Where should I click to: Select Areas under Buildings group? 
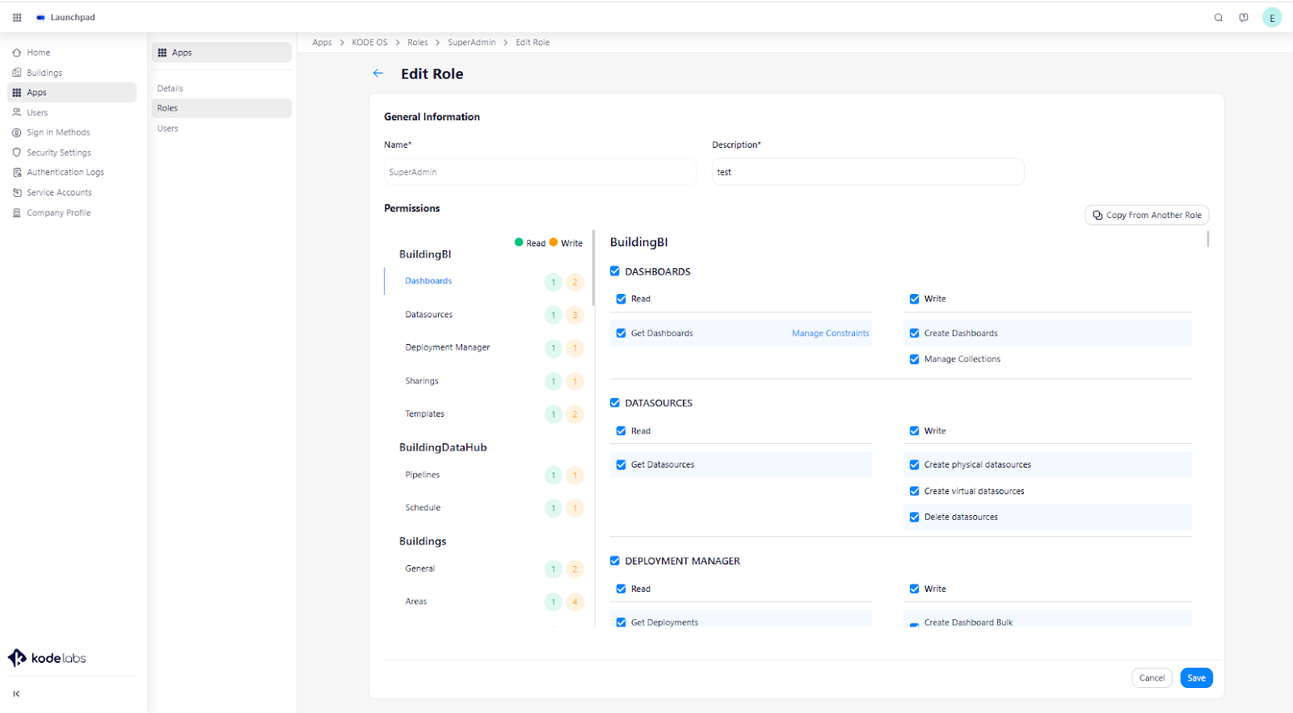click(416, 602)
